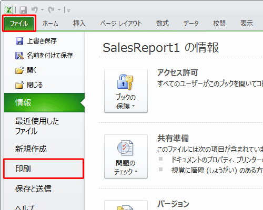
Task: Open the ファイル tab
Action: tap(19, 24)
